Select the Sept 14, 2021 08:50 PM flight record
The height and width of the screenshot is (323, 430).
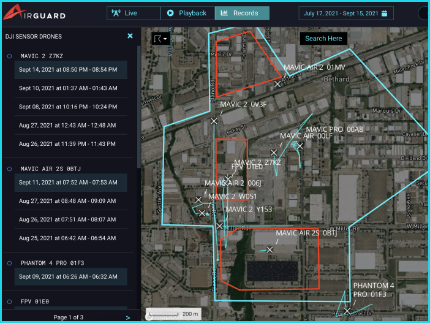coord(71,70)
